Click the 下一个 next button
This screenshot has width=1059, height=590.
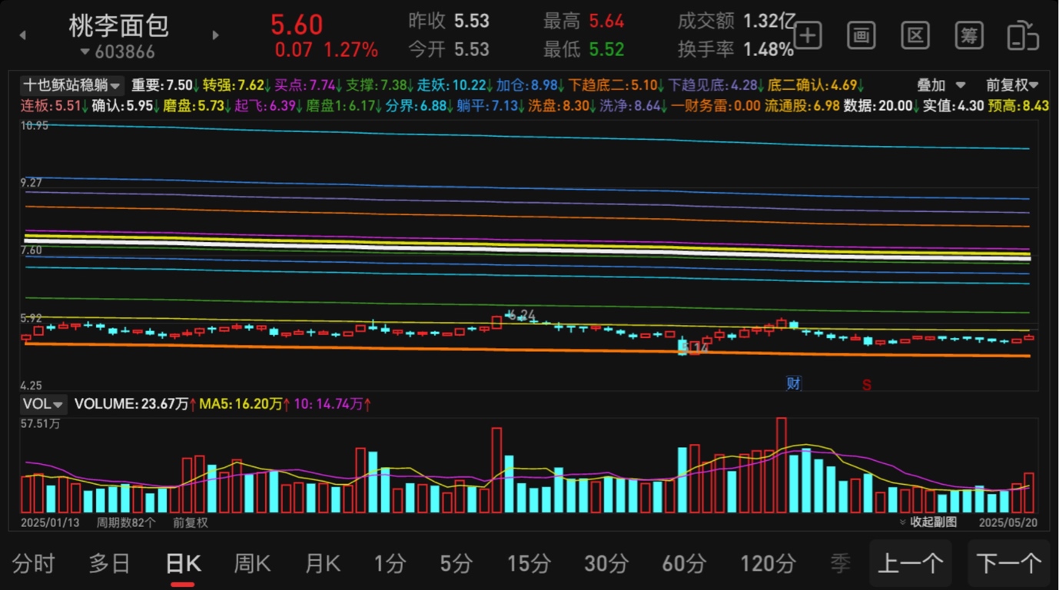[1009, 564]
